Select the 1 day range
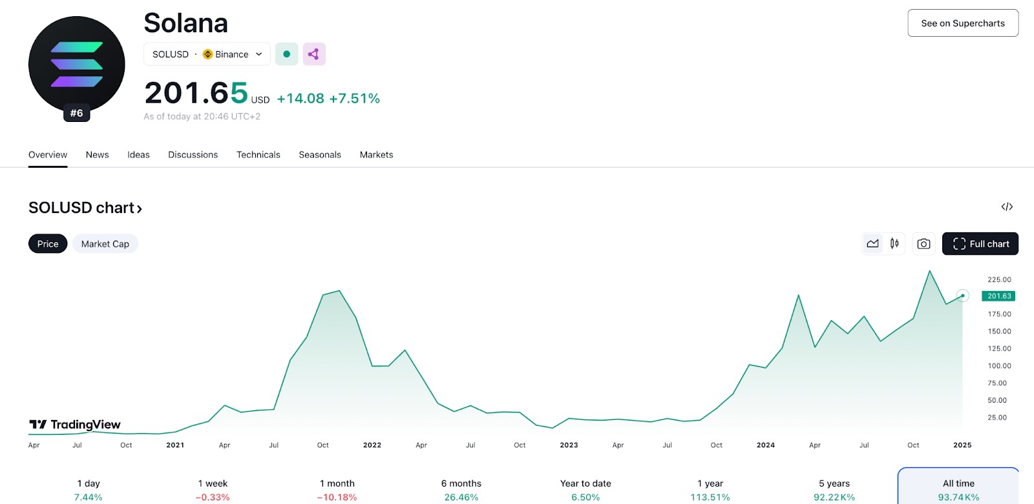1034x504 pixels. click(x=89, y=490)
